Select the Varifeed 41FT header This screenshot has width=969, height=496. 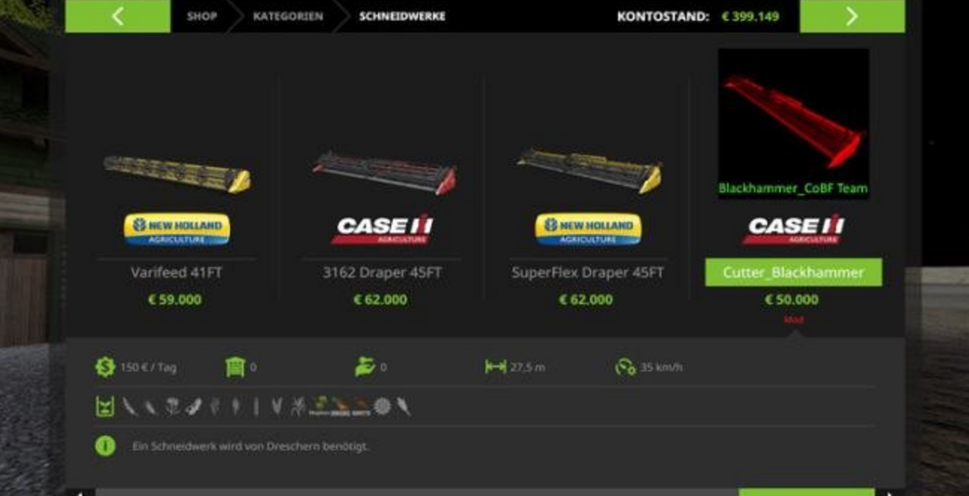176,273
